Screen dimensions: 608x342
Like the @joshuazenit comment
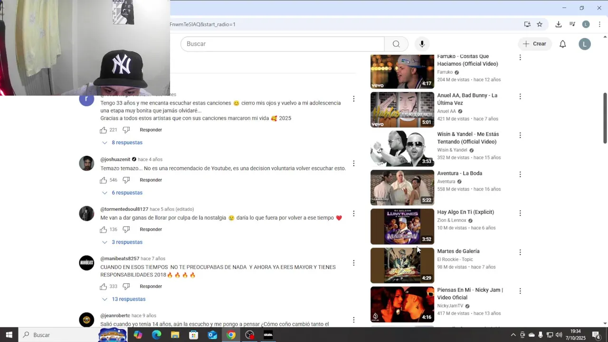click(x=104, y=180)
